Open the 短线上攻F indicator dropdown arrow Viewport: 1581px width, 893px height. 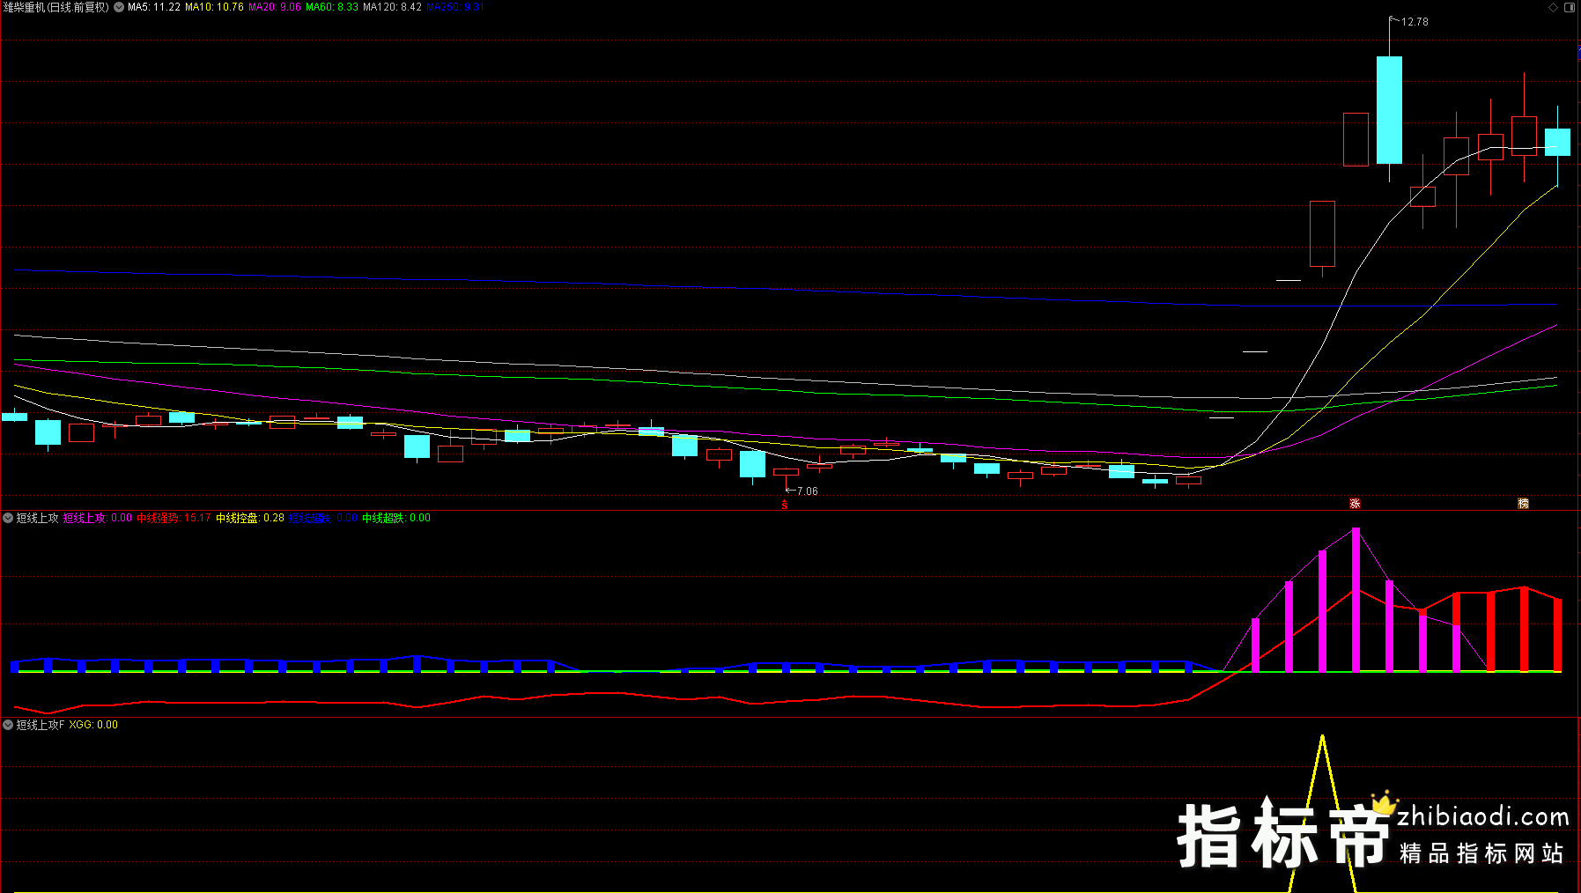pos(8,725)
